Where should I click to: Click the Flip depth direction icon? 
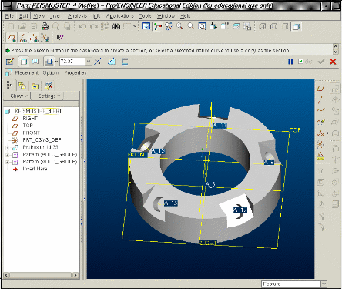(x=98, y=62)
